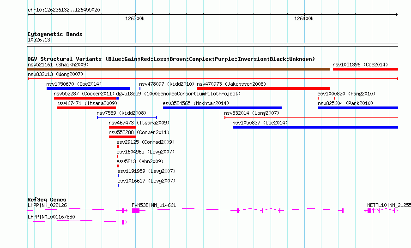This screenshot has width=411, height=248.
Task: Open the nsv478097 (Kidd2010) variant label
Action: click(167, 84)
